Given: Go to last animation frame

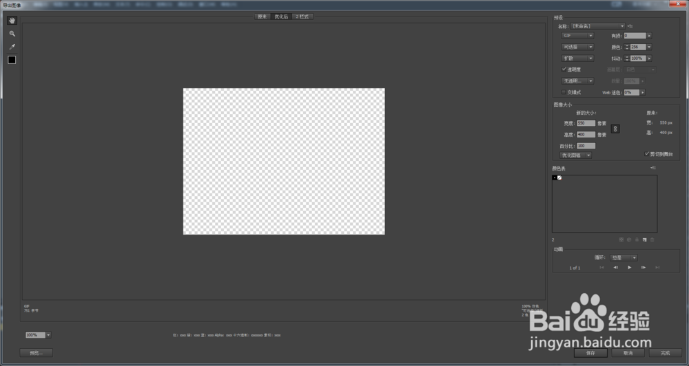Looking at the screenshot, I should [x=657, y=267].
